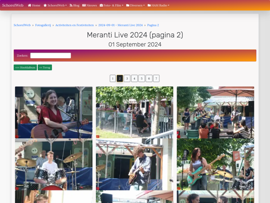Go to gallery page 5
The height and width of the screenshot is (203, 270).
pyautogui.click(x=141, y=78)
